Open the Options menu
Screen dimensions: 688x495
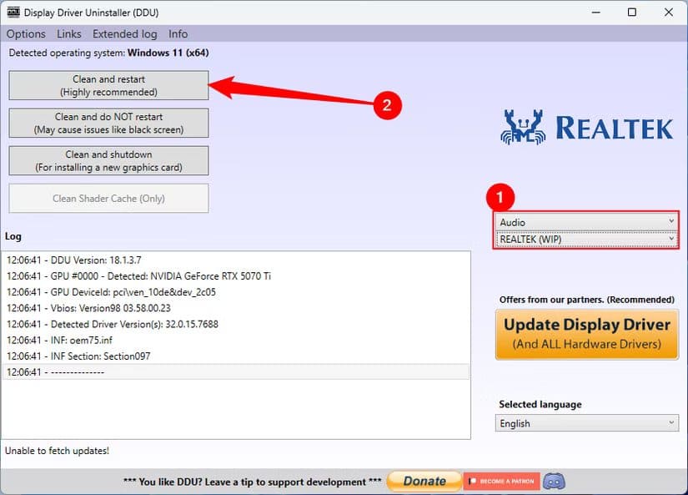pyautogui.click(x=25, y=33)
